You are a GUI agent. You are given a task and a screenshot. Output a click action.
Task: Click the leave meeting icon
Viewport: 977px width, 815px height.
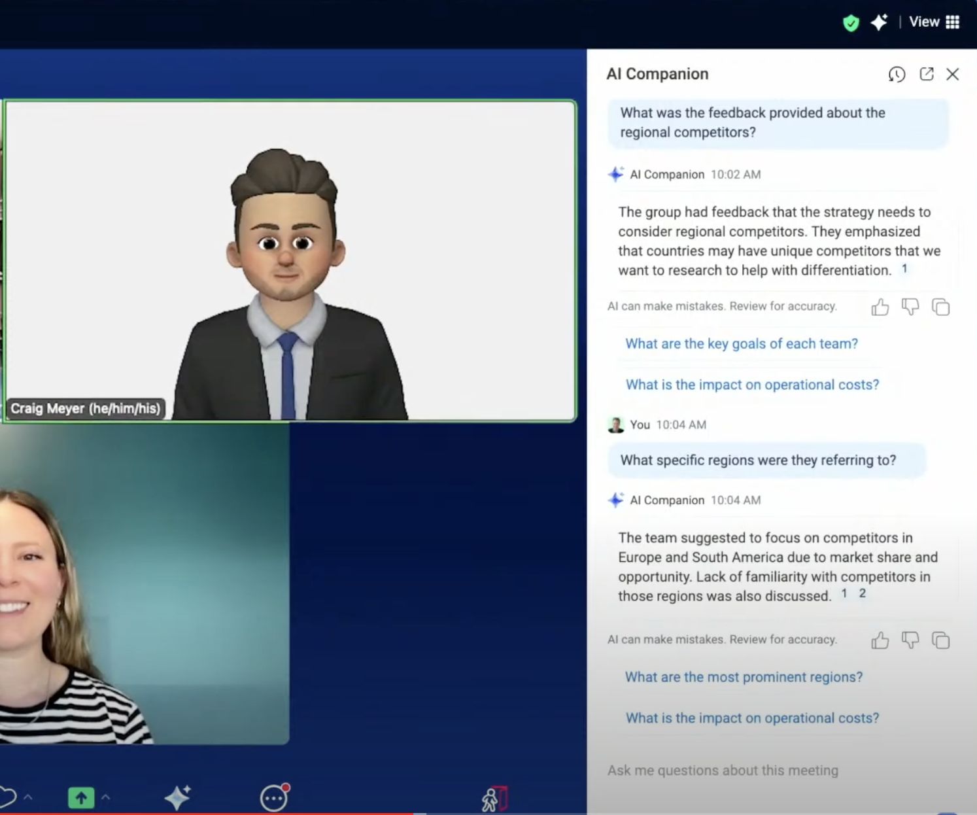(x=494, y=799)
